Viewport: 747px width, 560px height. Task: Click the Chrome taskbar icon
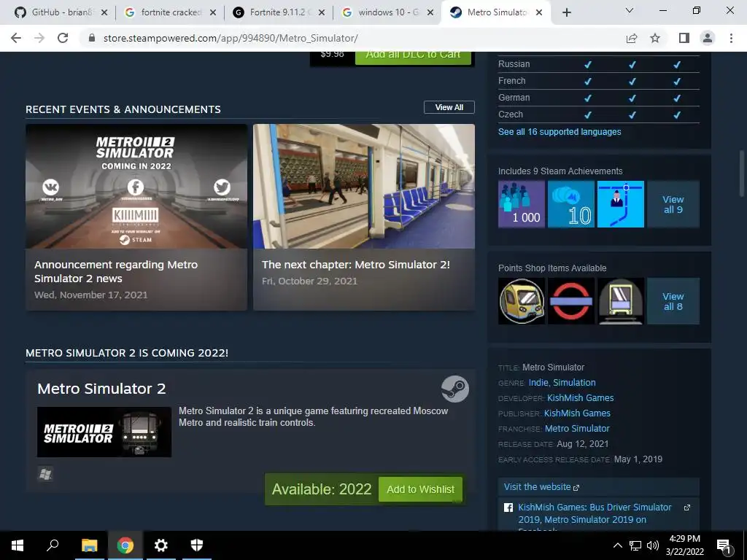125,545
